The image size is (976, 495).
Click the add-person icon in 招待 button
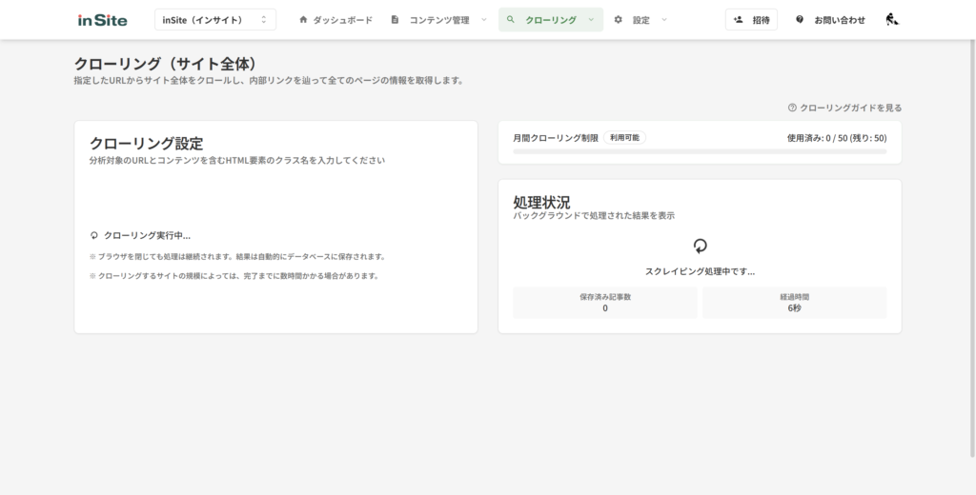pos(738,20)
